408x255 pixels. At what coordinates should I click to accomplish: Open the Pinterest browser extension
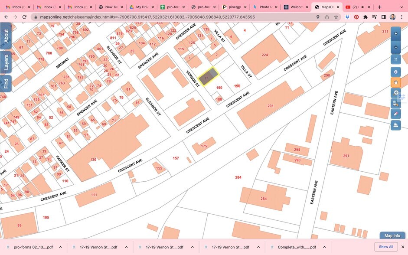(x=356, y=17)
